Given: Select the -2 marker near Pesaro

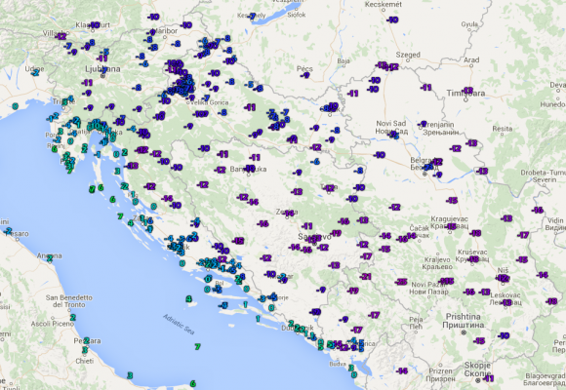Looking at the screenshot, I should pos(9,230).
